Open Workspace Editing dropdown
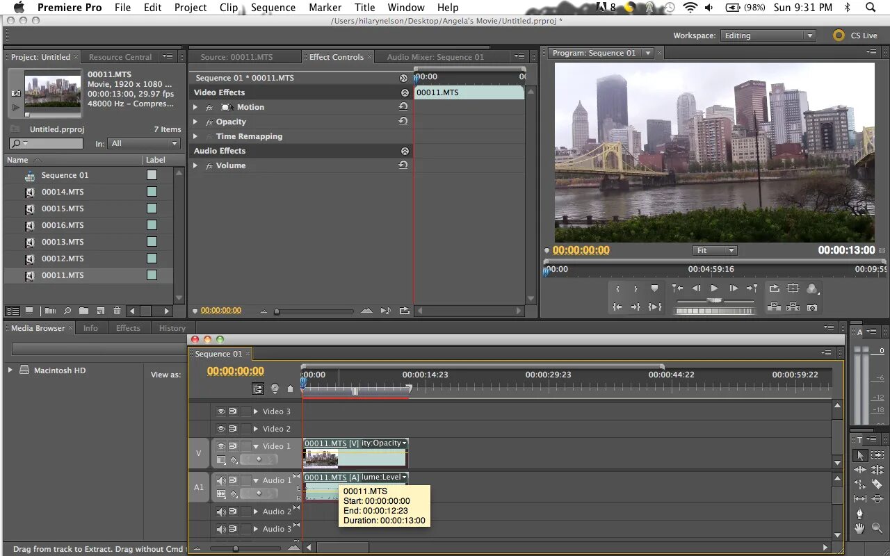 coord(768,35)
